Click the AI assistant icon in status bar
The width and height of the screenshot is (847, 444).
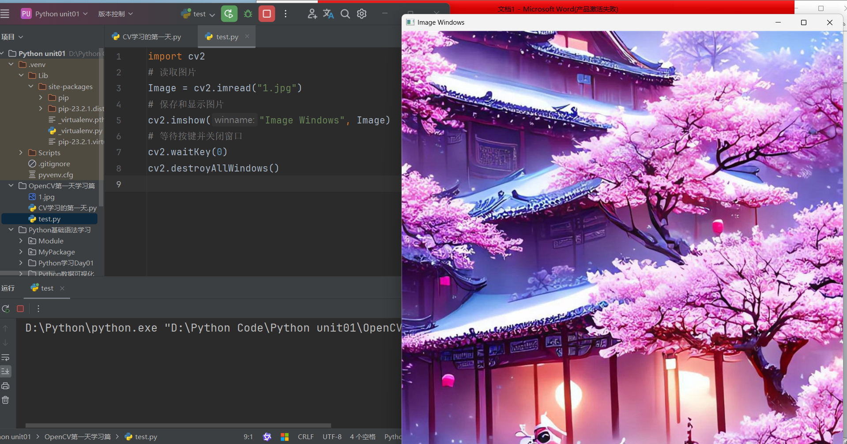point(267,437)
